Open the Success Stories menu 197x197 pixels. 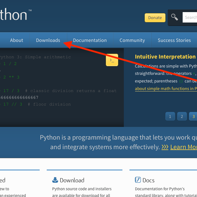click(x=174, y=40)
